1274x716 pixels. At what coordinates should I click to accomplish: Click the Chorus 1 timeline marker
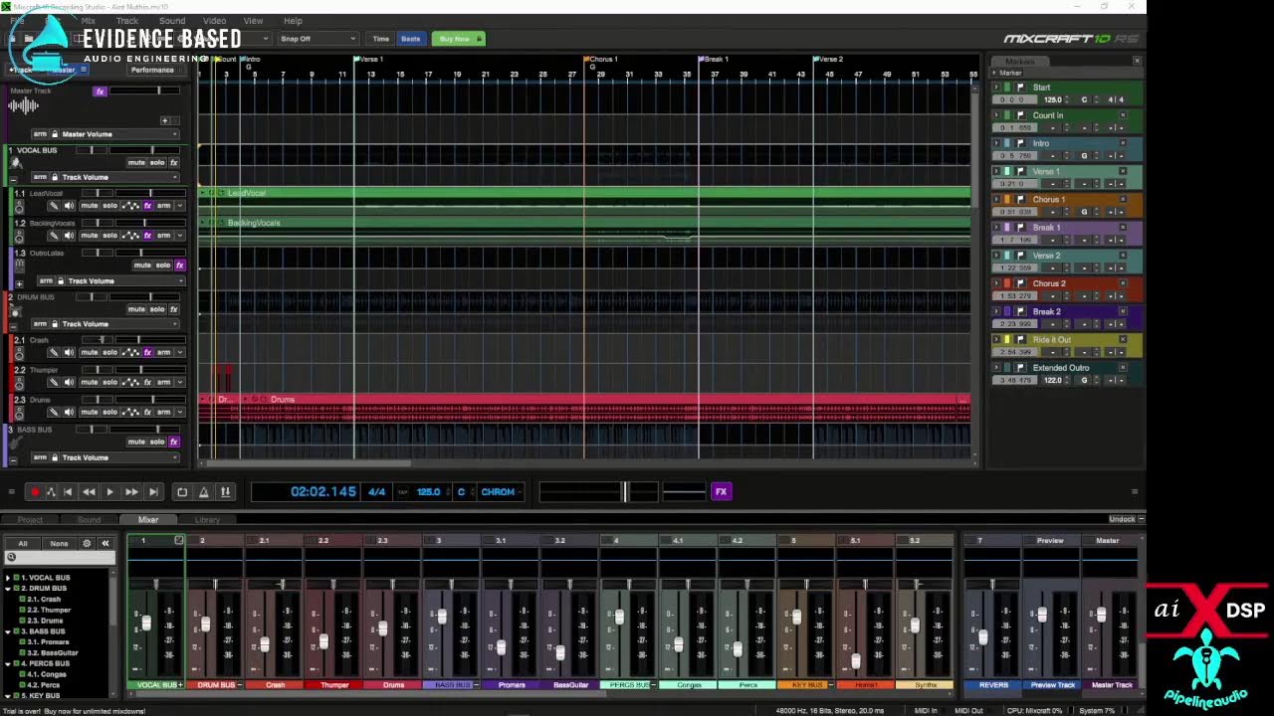click(602, 60)
